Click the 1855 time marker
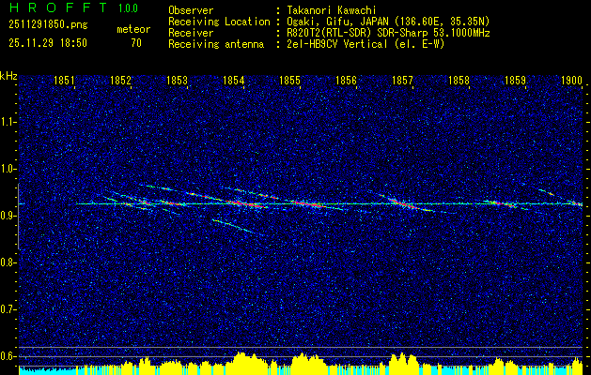 click(289, 80)
